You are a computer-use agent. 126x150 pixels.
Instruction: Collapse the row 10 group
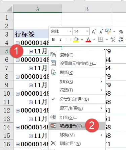(18, 94)
